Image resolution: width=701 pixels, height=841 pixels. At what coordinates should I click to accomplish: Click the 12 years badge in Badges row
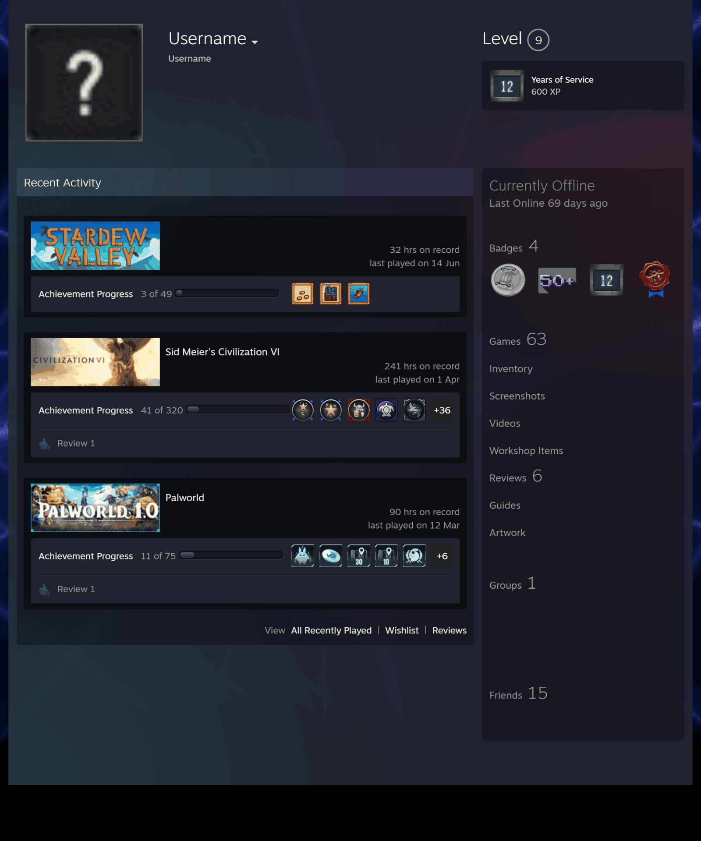(606, 280)
